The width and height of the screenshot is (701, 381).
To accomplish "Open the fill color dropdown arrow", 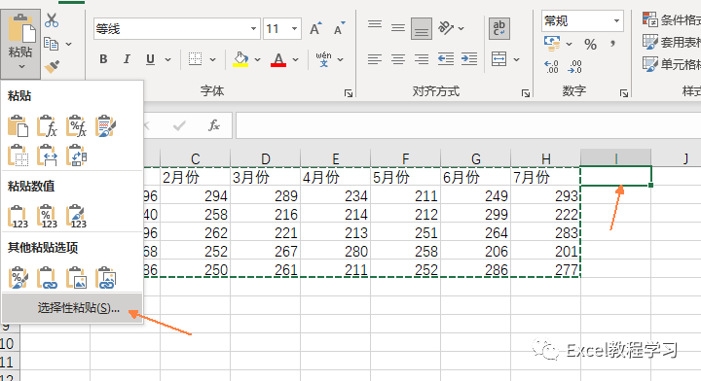I will (x=257, y=59).
